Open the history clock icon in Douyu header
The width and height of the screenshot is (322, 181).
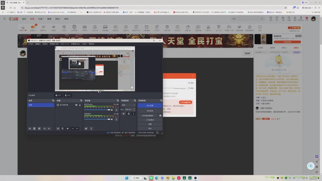point(271,18)
